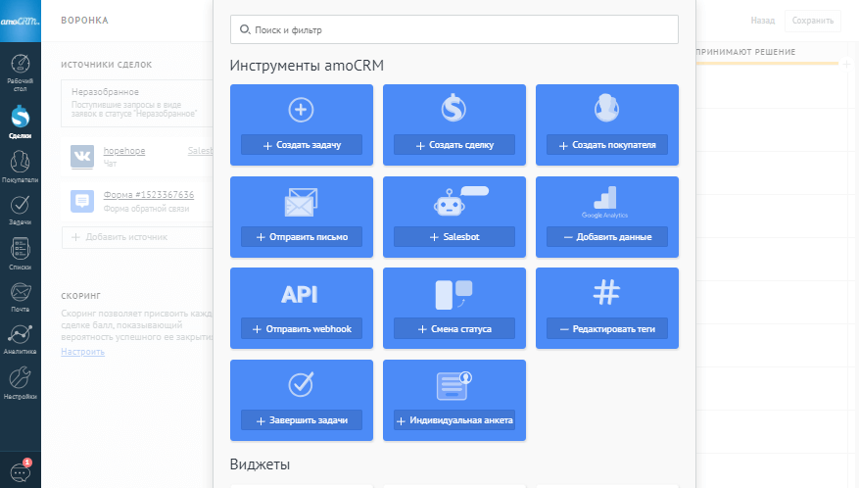Click the dollar icon on Создать сделку card

pyautogui.click(x=453, y=108)
